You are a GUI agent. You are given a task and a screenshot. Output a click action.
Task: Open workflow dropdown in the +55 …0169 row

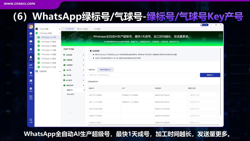pyautogui.click(x=203, y=116)
